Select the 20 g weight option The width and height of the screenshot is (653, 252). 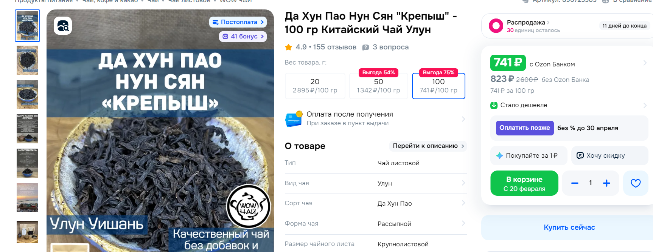click(x=315, y=86)
